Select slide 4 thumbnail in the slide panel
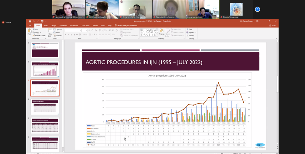Viewport: 305px width, 154px height. pyautogui.click(x=45, y=107)
